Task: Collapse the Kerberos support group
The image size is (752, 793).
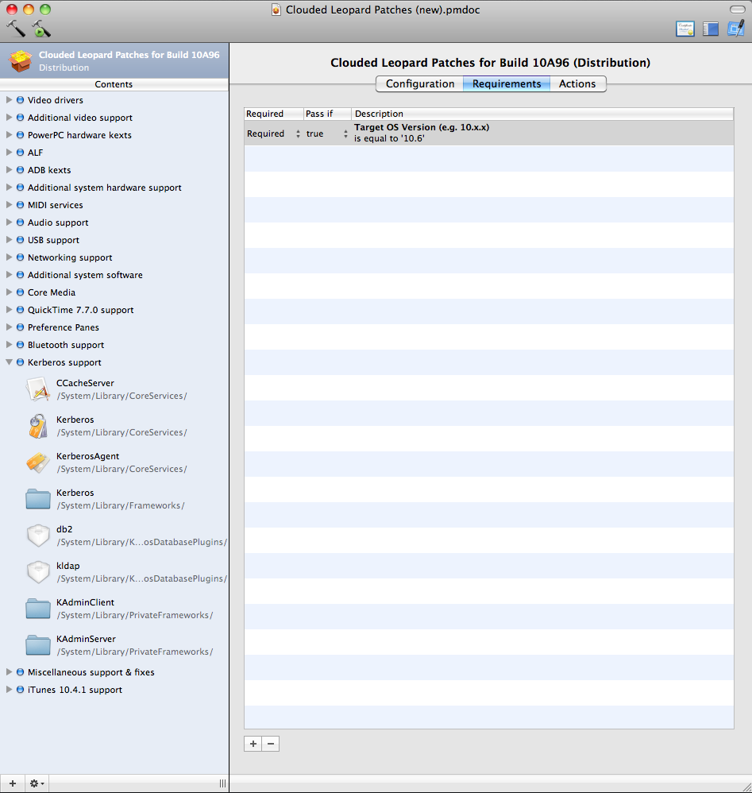Action: click(x=9, y=362)
